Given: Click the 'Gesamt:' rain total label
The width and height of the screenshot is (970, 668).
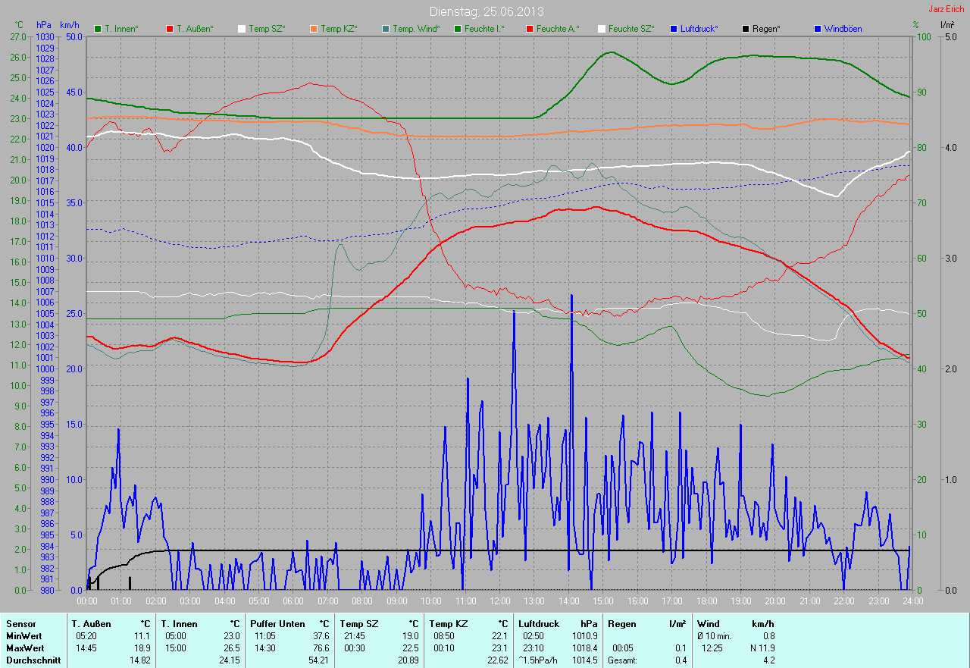Looking at the screenshot, I should [x=622, y=660].
